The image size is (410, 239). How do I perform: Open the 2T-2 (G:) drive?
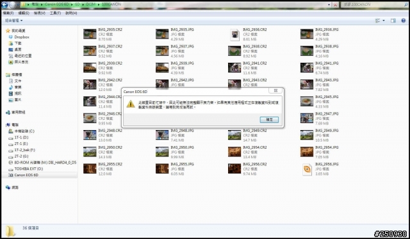[21, 156]
